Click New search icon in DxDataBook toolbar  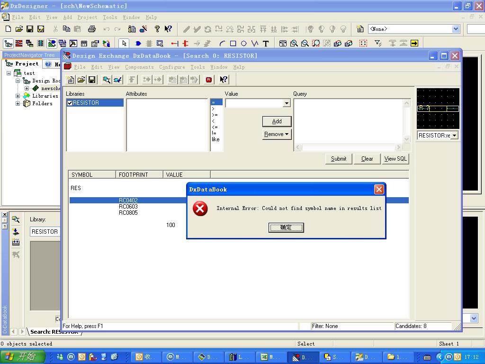click(x=71, y=80)
